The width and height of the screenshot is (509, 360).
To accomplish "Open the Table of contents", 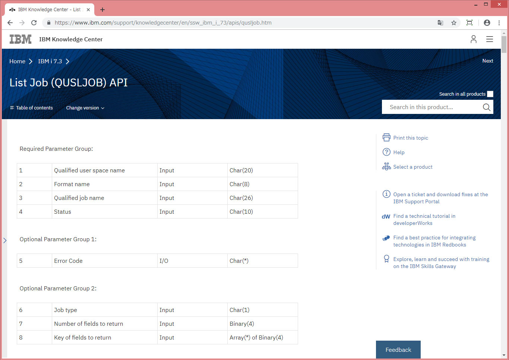I will tap(31, 108).
